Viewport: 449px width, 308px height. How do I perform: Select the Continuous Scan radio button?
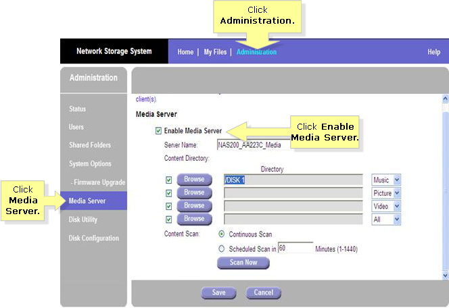click(221, 234)
